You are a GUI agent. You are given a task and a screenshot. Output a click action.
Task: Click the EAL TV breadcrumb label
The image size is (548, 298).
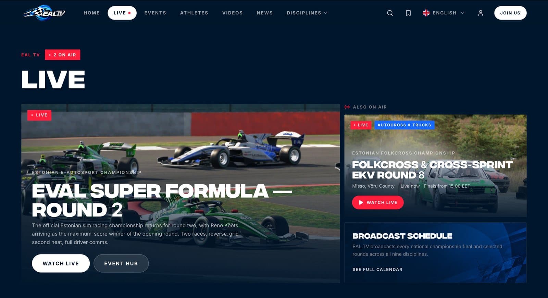point(30,55)
